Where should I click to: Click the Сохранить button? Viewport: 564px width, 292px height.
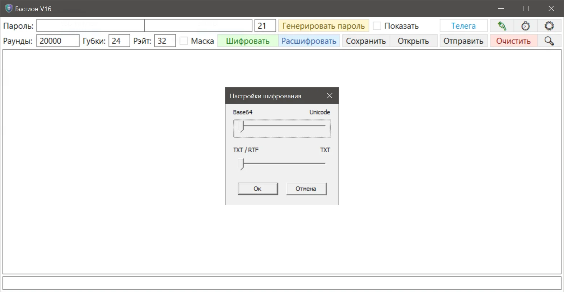click(x=365, y=41)
